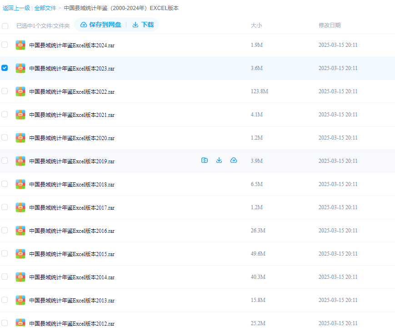Open file 中国县域统计年鉴Excel版本2019.rar
This screenshot has width=395, height=332.
(x=72, y=161)
